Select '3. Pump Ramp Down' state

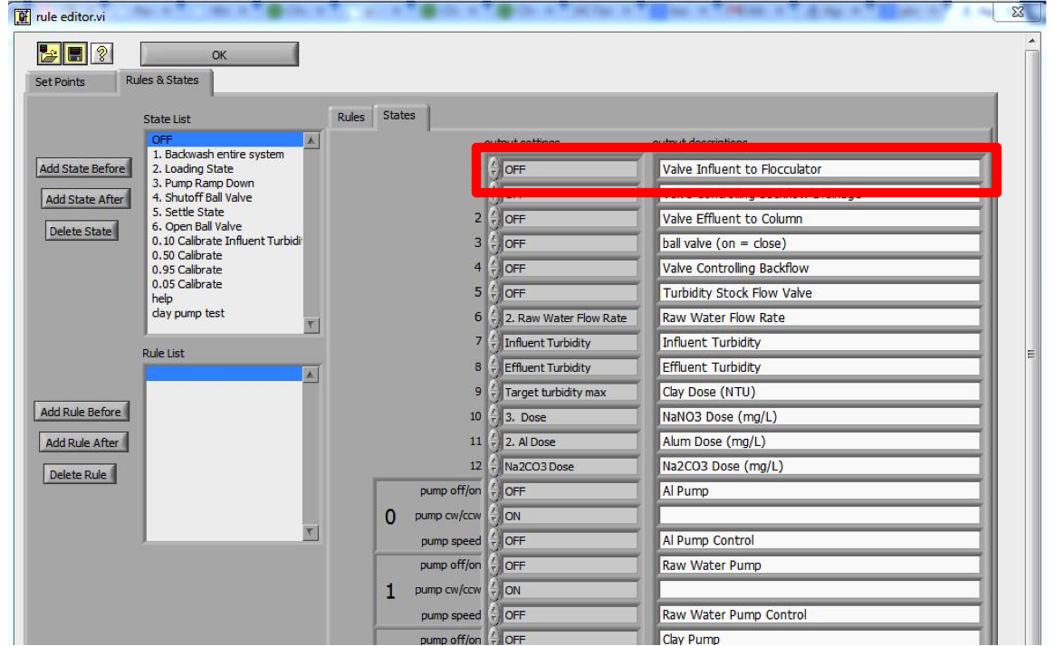tap(225, 184)
